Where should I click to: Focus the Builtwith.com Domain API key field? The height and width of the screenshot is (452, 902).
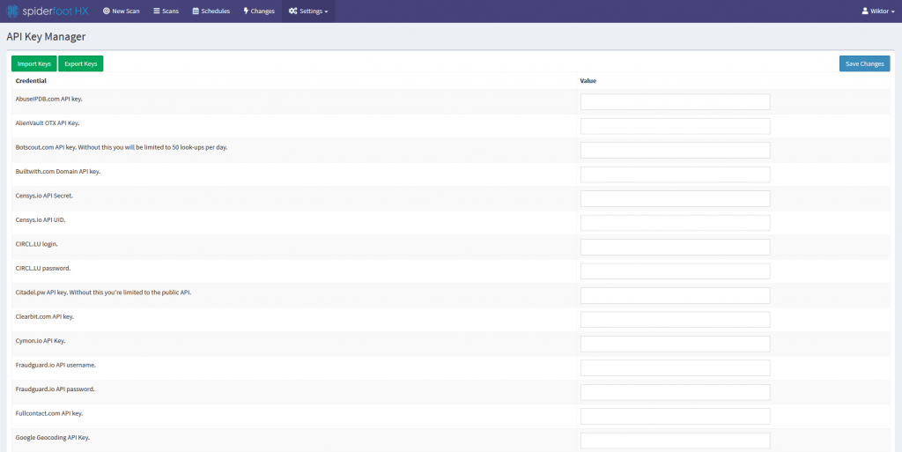pyautogui.click(x=675, y=174)
